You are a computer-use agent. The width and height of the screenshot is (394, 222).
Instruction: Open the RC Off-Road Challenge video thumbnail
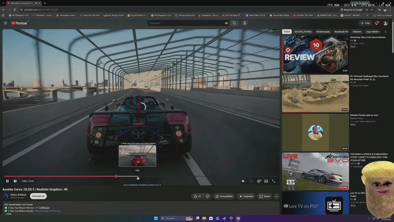(x=315, y=93)
